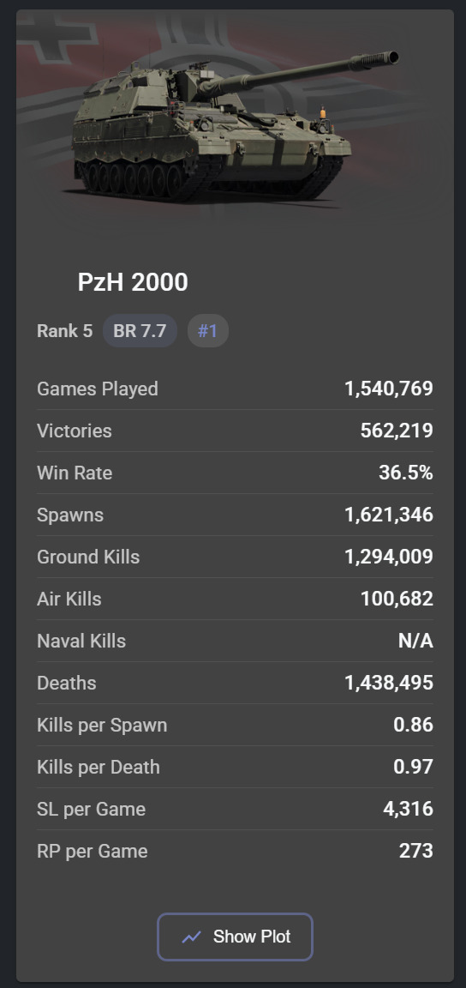Click the Spawns stat row

pos(235,515)
